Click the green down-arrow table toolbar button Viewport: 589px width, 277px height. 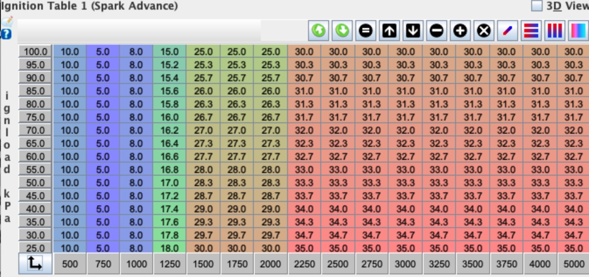tap(342, 31)
